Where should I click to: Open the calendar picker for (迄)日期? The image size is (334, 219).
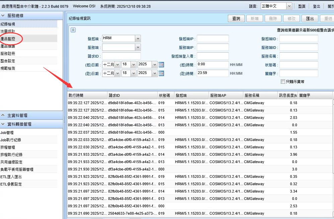(x=161, y=73)
